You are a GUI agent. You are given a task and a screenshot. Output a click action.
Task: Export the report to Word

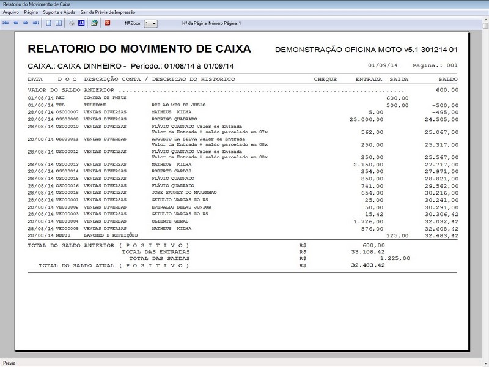pos(82,23)
